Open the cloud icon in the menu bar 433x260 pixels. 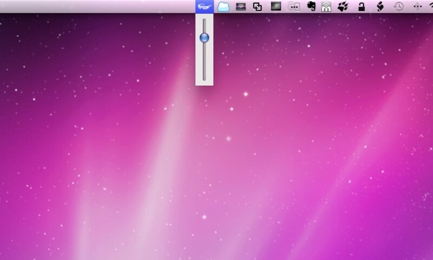pos(223,7)
